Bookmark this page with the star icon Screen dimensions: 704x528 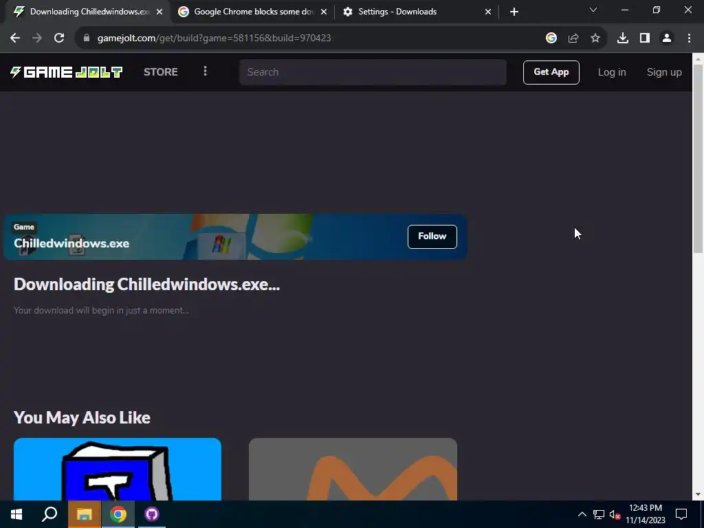595,38
